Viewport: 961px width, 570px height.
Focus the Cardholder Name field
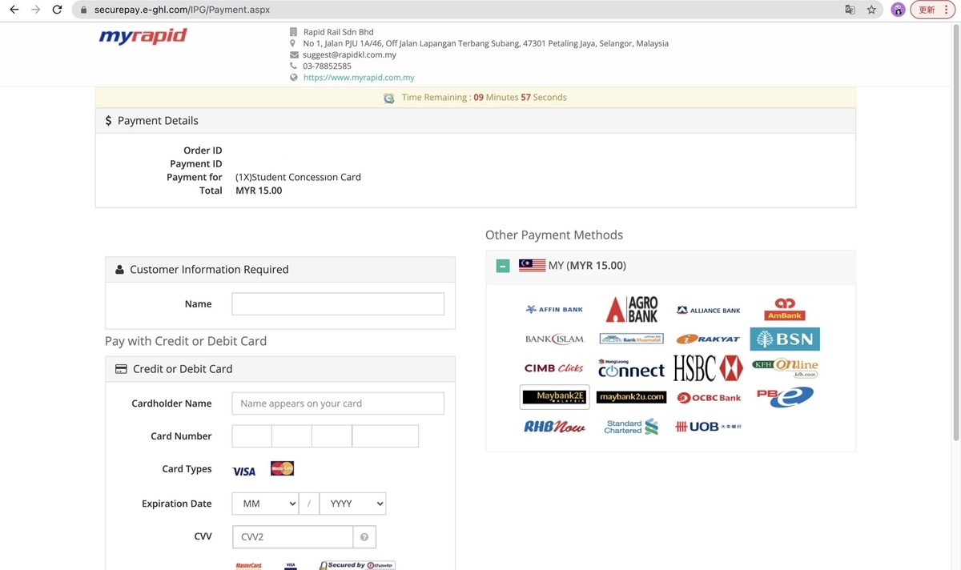point(338,403)
